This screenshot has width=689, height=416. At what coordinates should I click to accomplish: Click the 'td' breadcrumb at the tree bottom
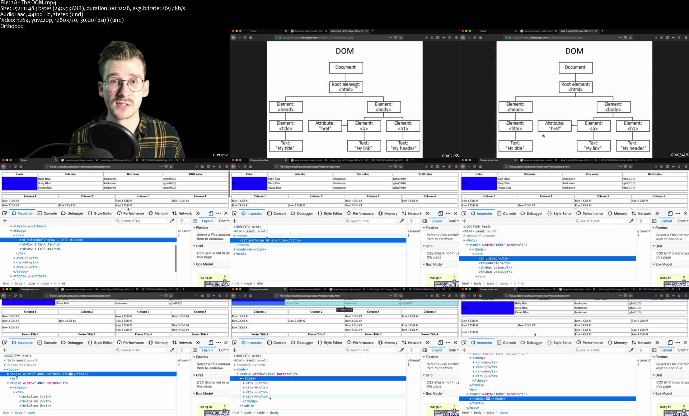[x=64, y=283]
